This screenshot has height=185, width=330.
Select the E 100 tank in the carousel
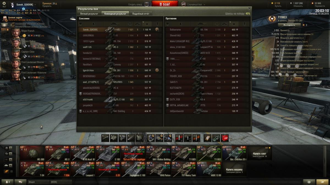(108, 153)
